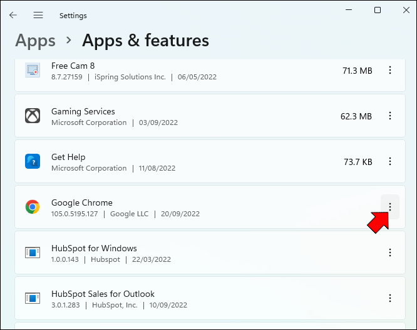Open more options for Get Help
Image resolution: width=417 pixels, height=330 pixels.
point(390,162)
